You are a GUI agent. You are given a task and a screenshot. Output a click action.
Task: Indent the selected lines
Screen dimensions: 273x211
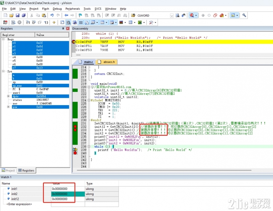pyautogui.click(x=107, y=15)
